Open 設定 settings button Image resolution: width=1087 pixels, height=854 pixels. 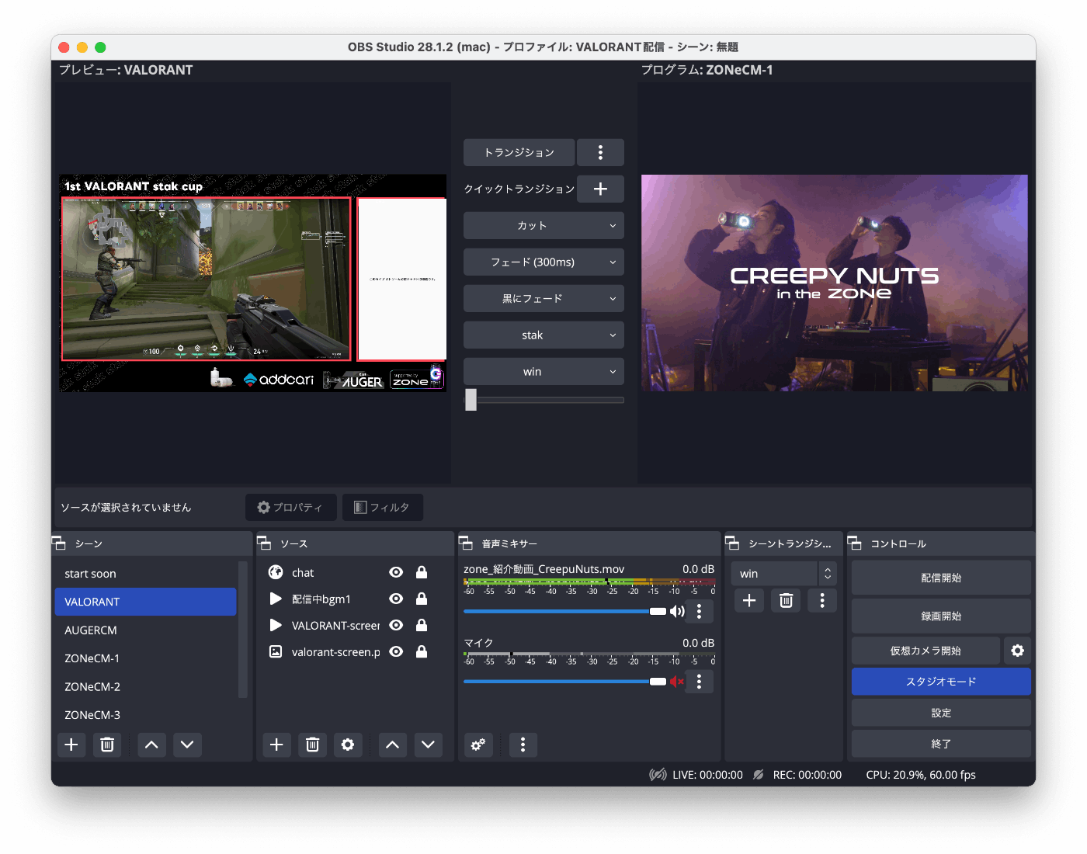pos(941,713)
